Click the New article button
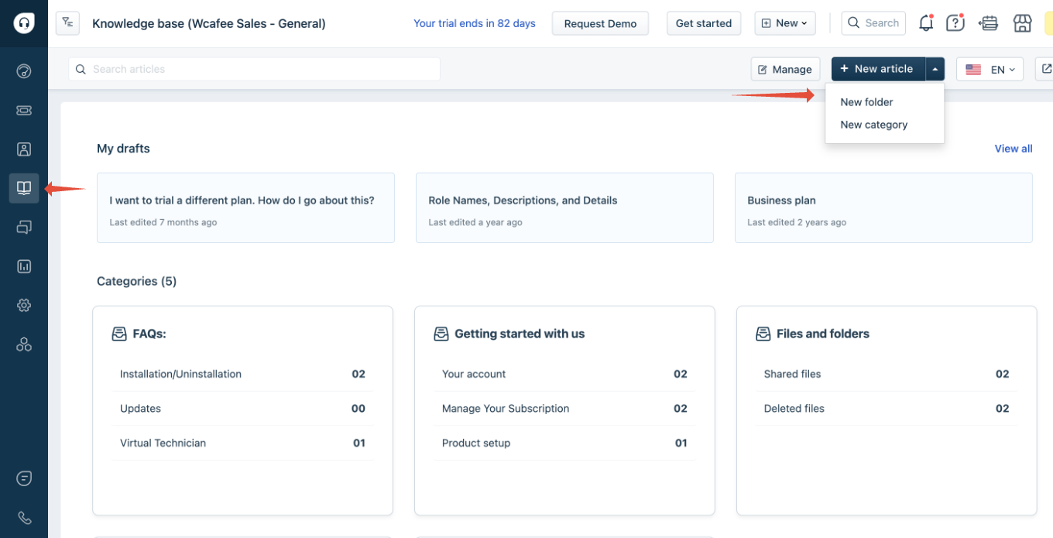 [x=878, y=69]
